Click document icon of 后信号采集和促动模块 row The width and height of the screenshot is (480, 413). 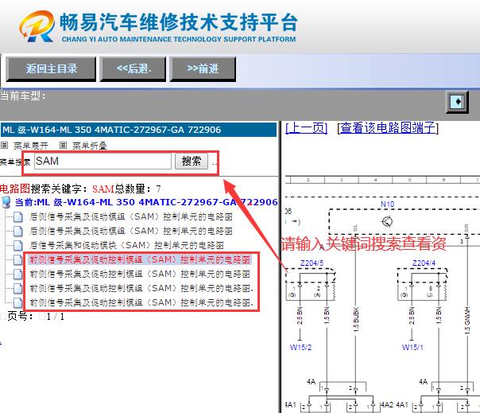(x=18, y=245)
